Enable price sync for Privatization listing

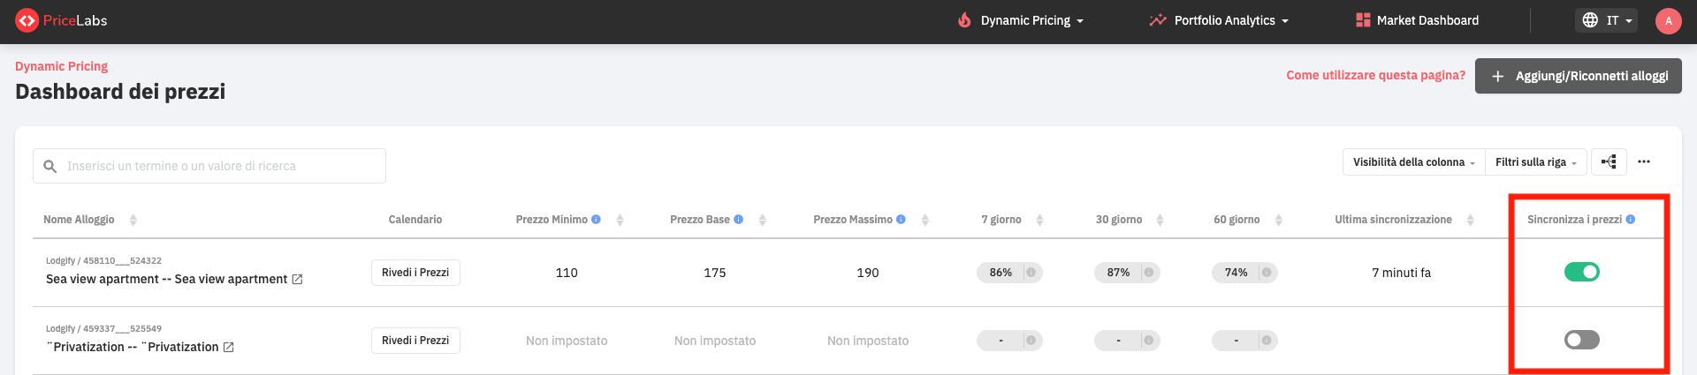1581,340
